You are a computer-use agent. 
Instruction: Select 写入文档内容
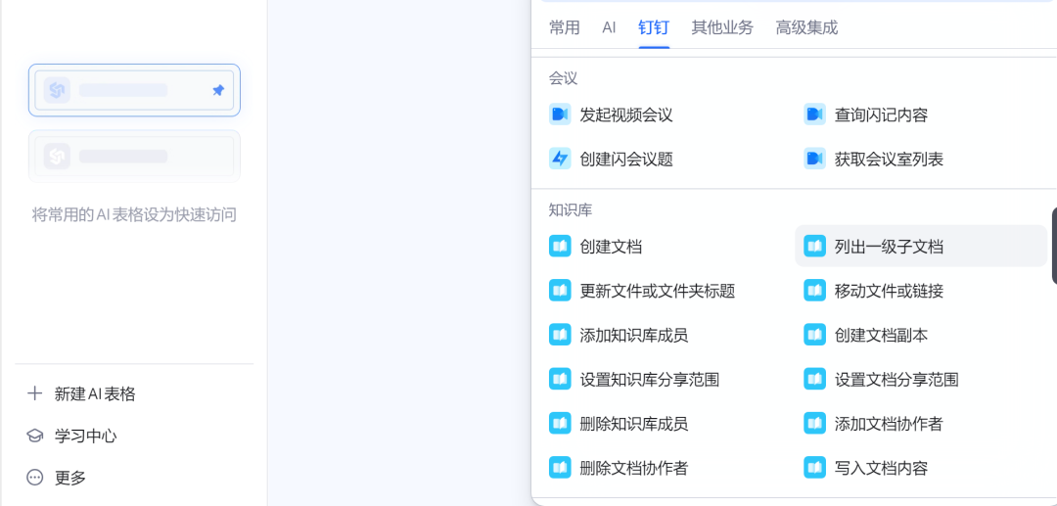click(881, 468)
